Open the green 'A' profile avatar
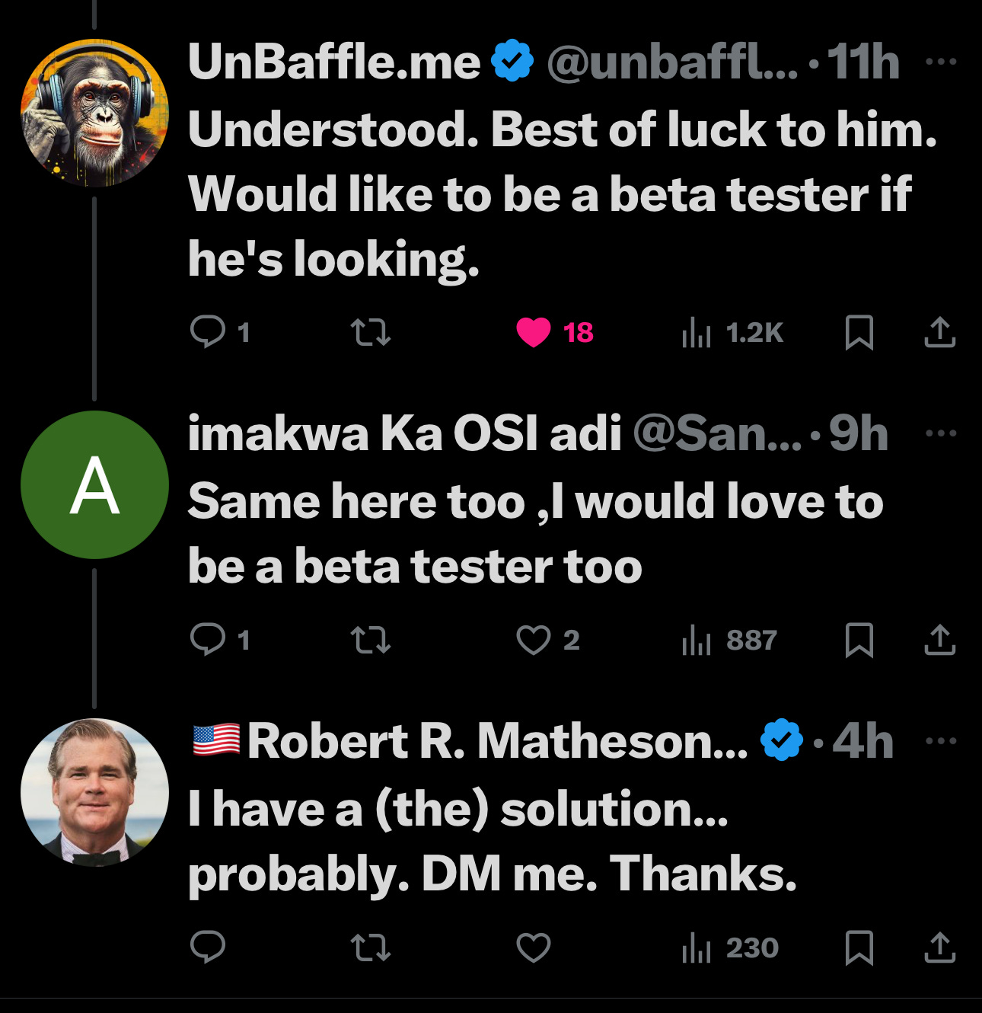 94,484
